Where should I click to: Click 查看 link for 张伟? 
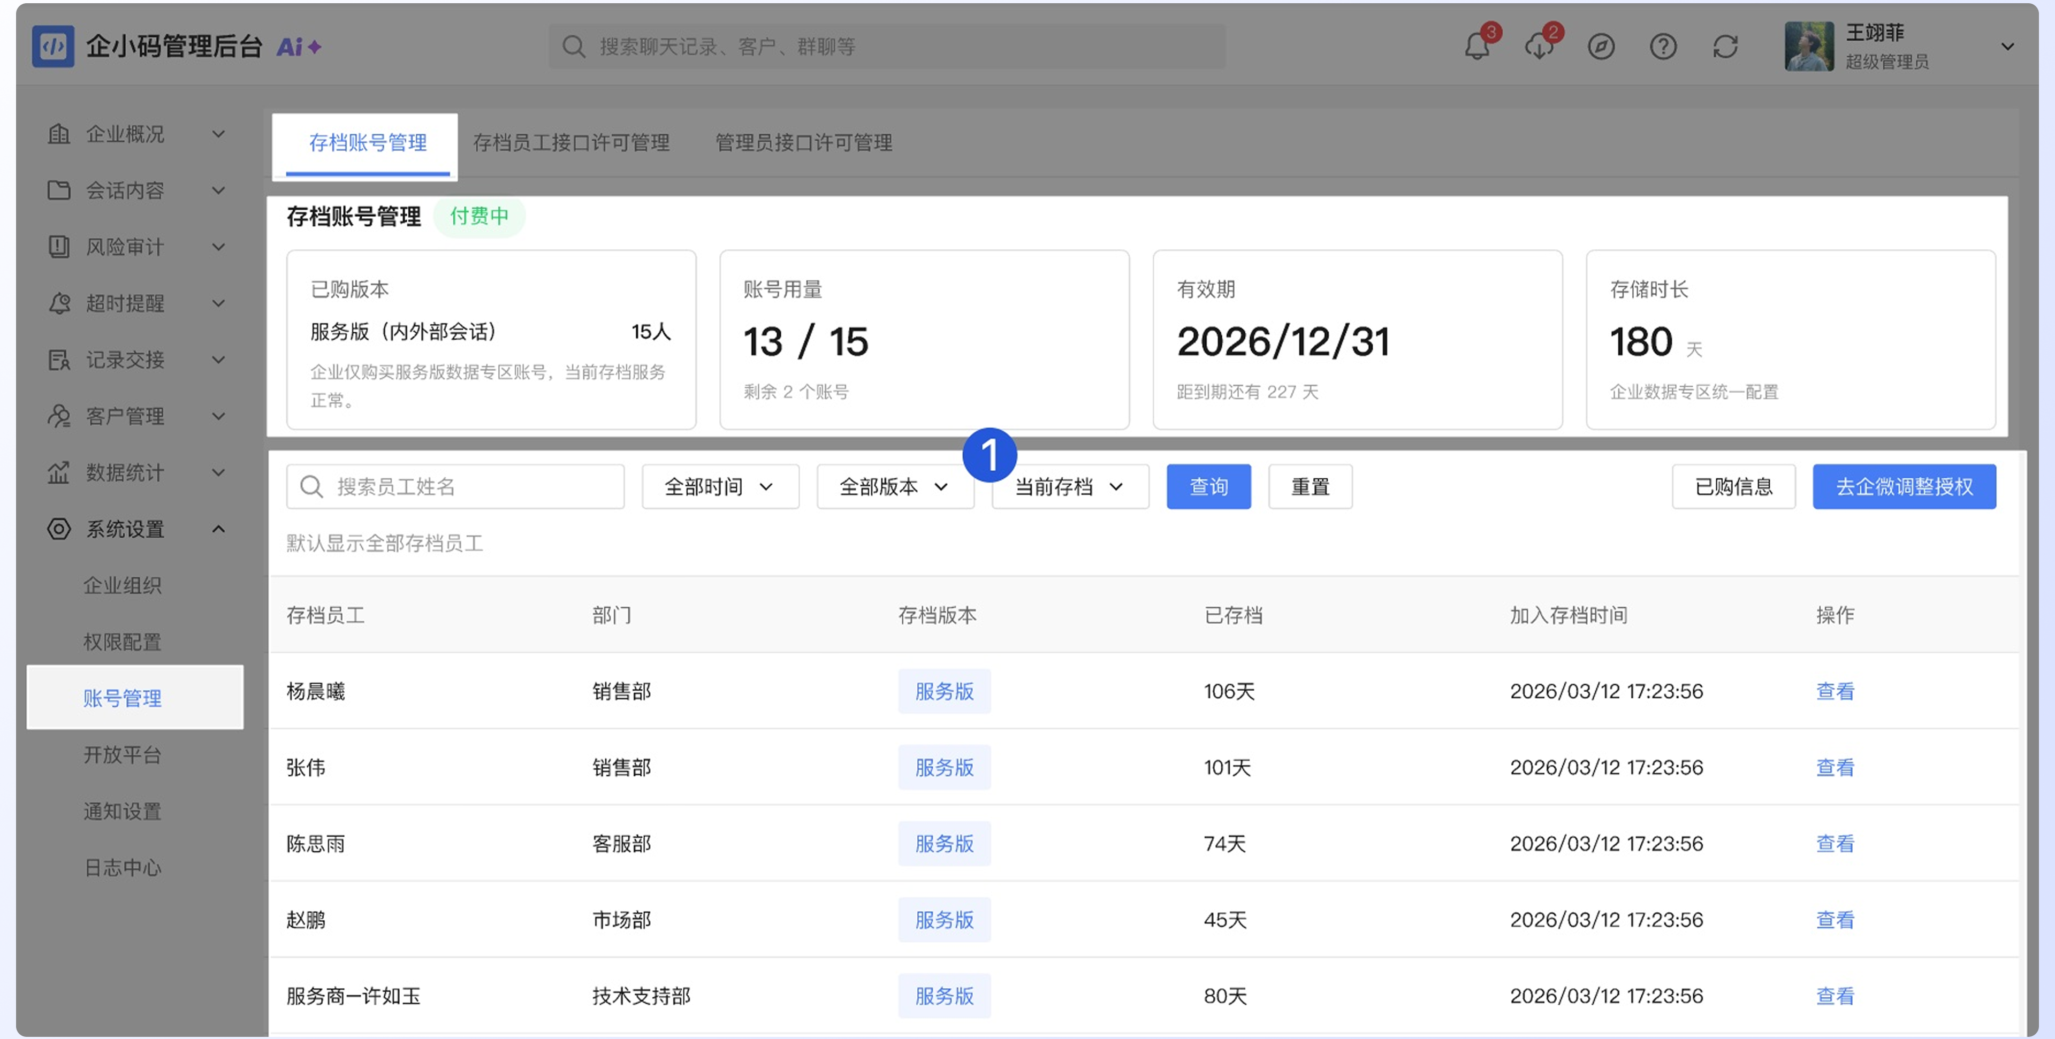pos(1835,767)
